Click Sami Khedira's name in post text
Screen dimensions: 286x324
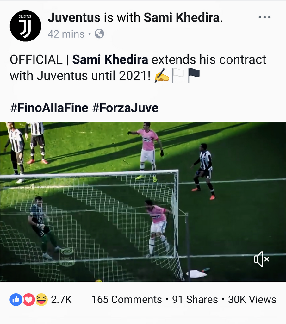pos(110,60)
